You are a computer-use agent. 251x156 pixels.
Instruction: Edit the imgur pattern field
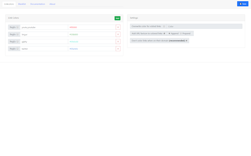[44, 34]
